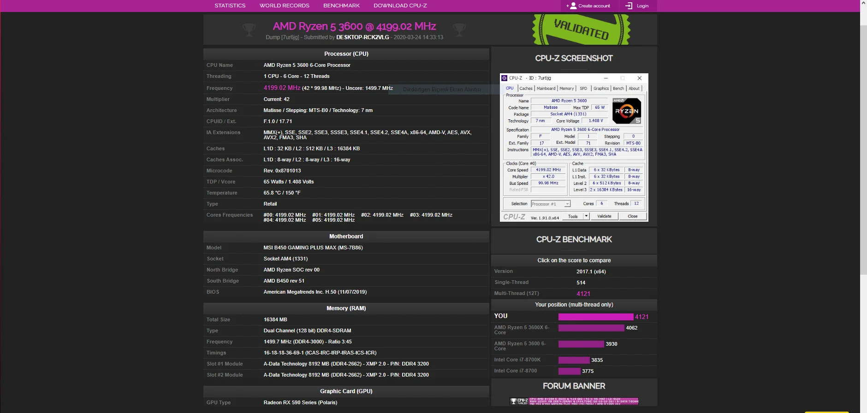
Task: Click the Slot #1 Module A-Data Technology entry
Action: (x=346, y=364)
